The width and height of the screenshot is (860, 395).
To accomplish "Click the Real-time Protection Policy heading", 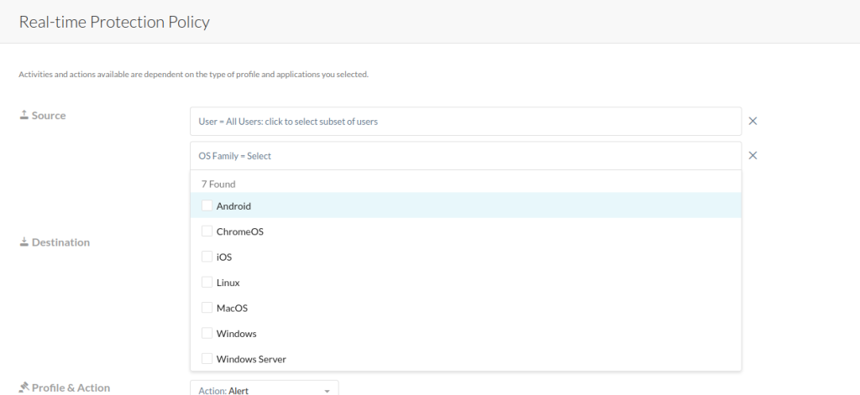I will [114, 22].
